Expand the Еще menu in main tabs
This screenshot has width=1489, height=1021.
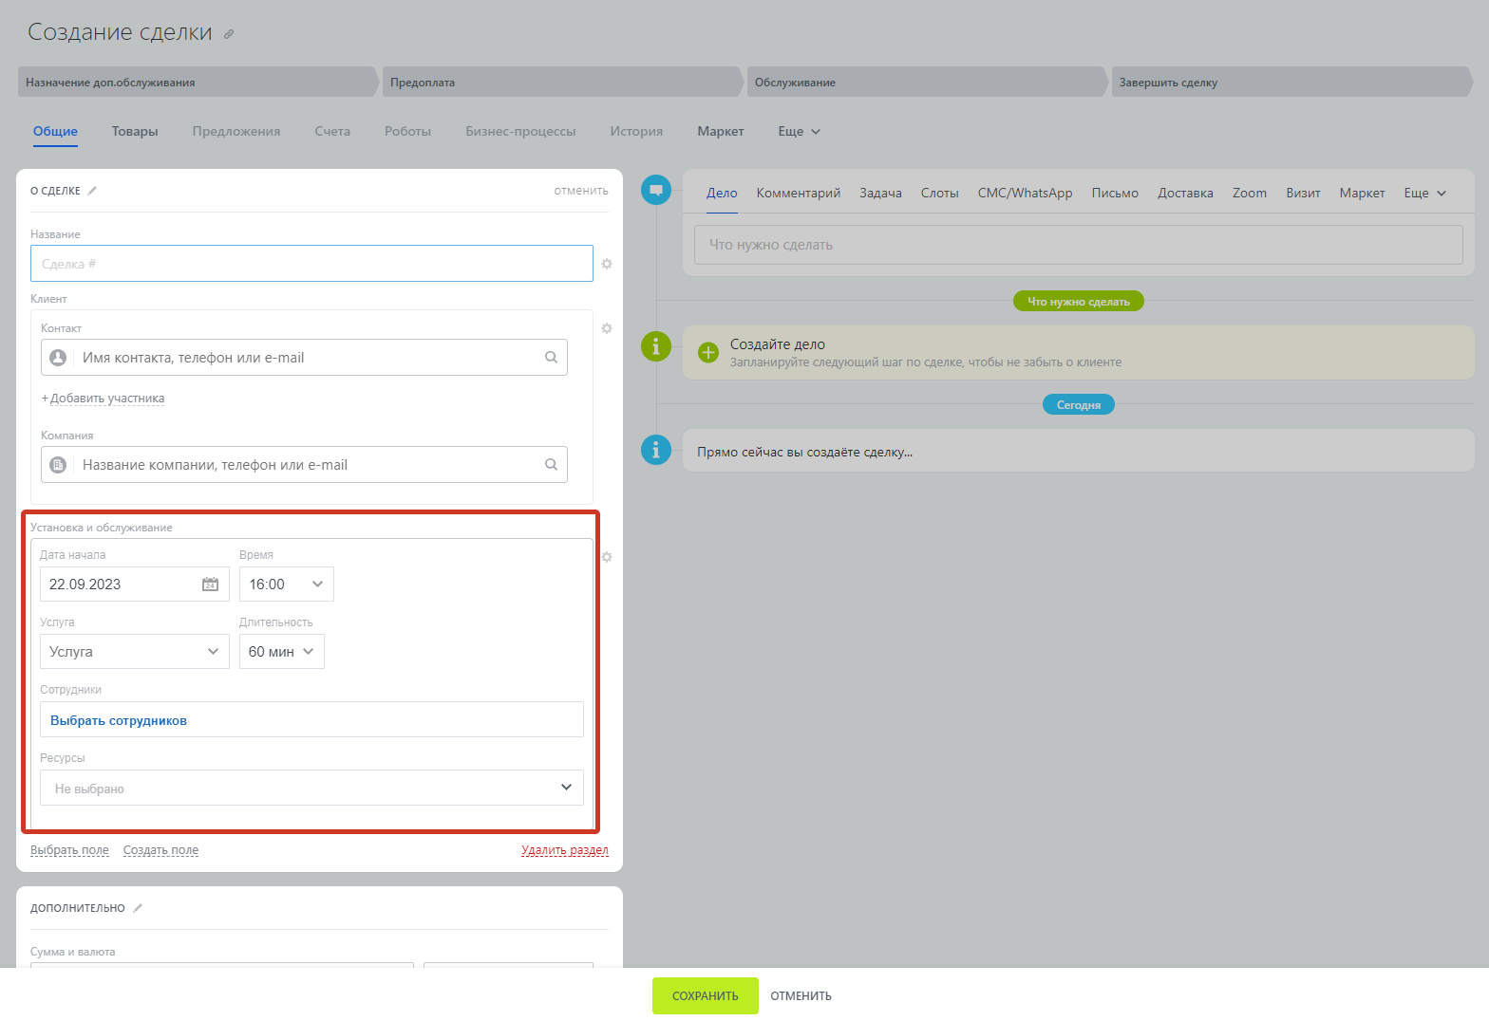[799, 132]
